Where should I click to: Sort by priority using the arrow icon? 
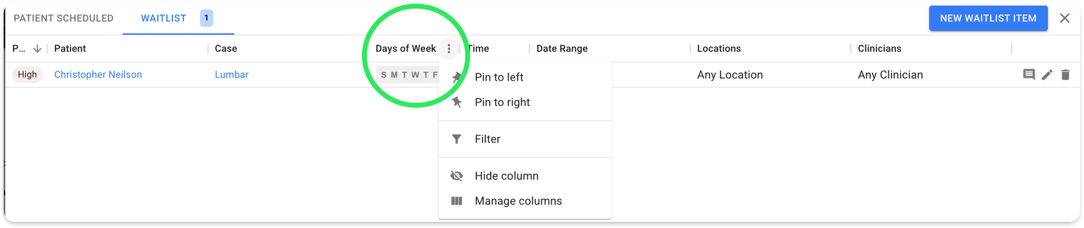[37, 49]
